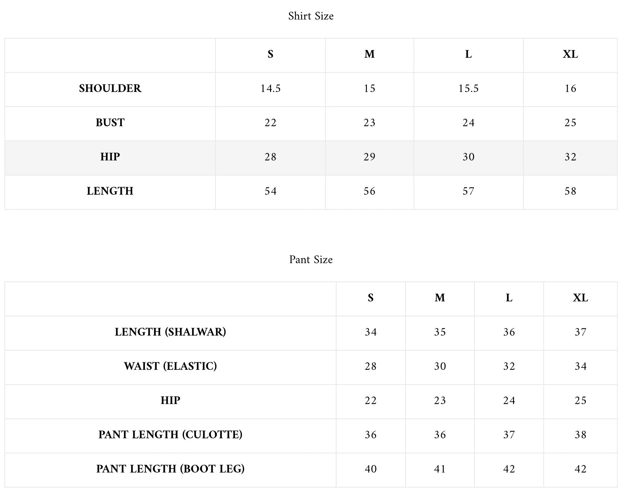Image resolution: width=619 pixels, height=494 pixels.
Task: Select the PANT LENGTH (CULOTTE) row label
Action: [x=170, y=435]
